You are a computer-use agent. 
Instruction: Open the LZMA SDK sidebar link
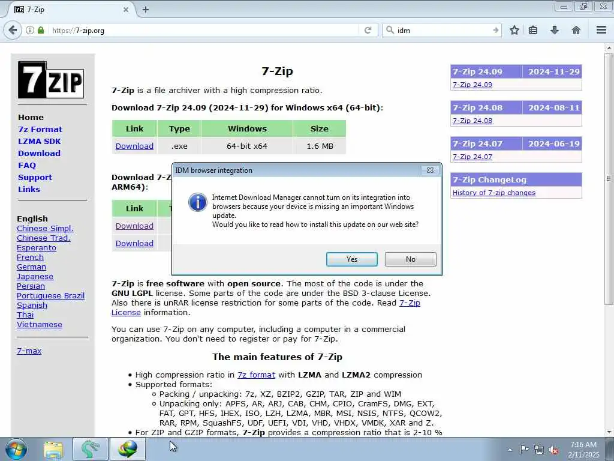[x=39, y=141]
